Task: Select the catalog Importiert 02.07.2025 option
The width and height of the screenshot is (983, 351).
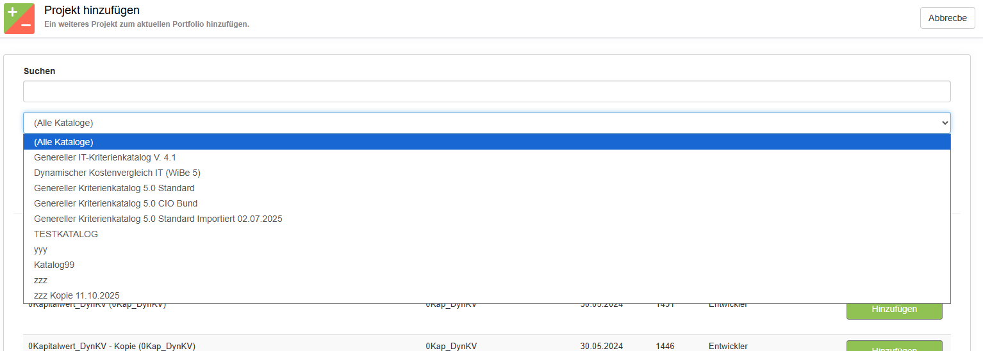Action: [158, 219]
